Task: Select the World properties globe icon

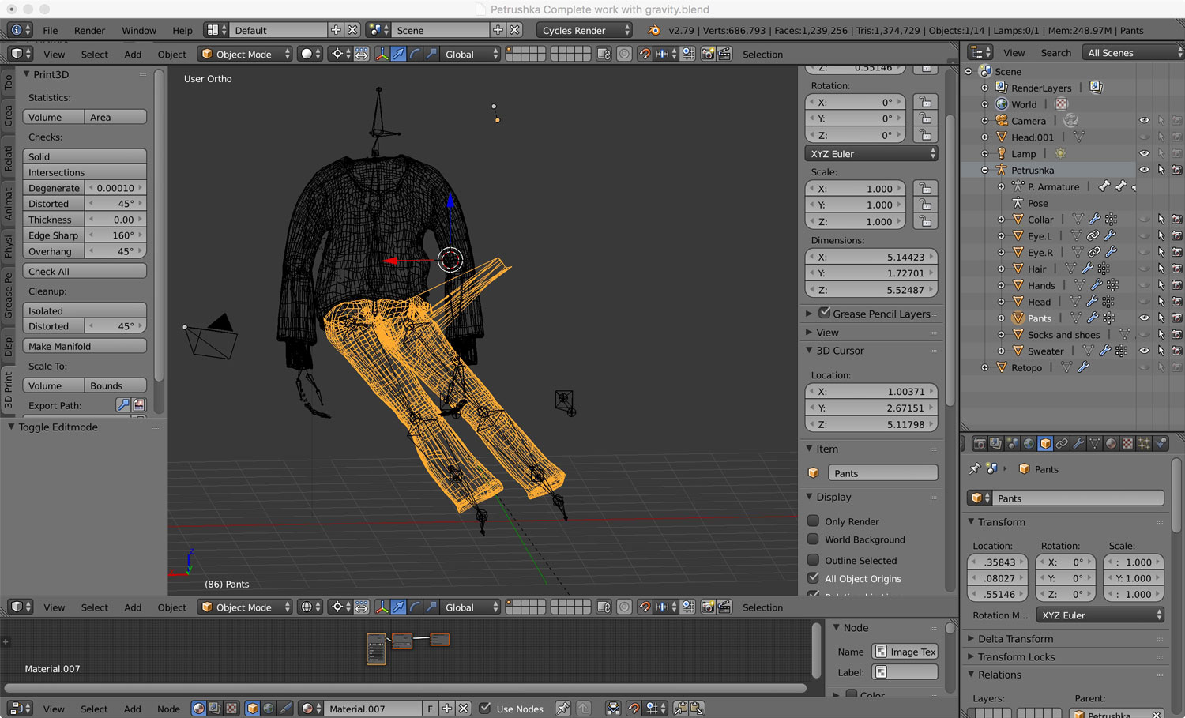Action: point(1029,444)
